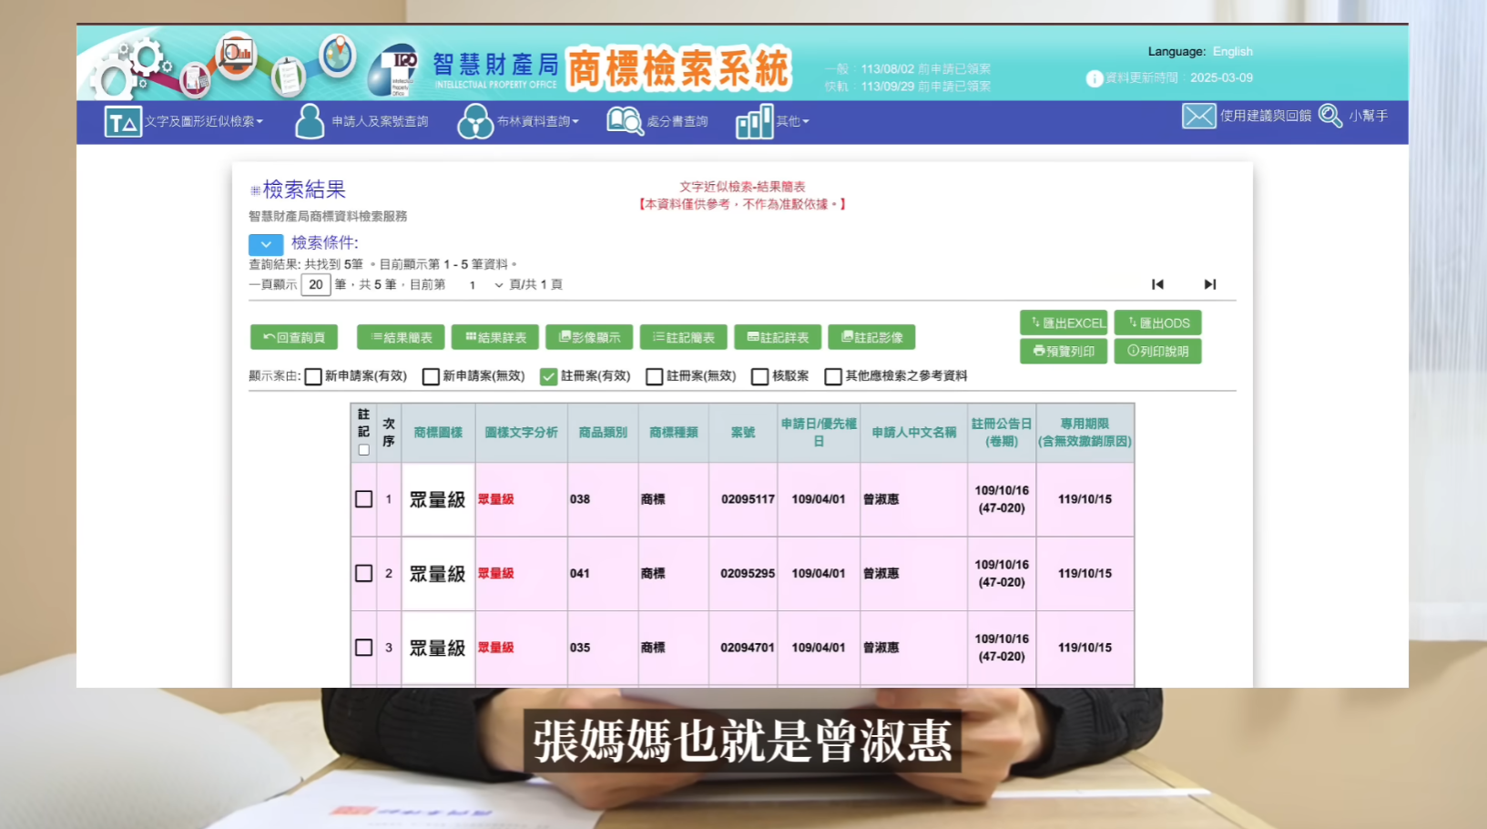1487x829 pixels.
Task: Open the 小幫手 magnifier icon
Action: [x=1330, y=116]
